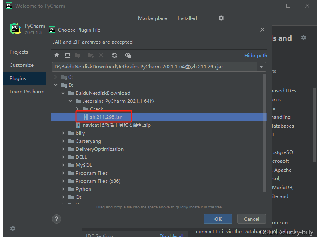Screen dimensions: 320x240
Task: Expand the DELL folder
Action: tap(63, 157)
